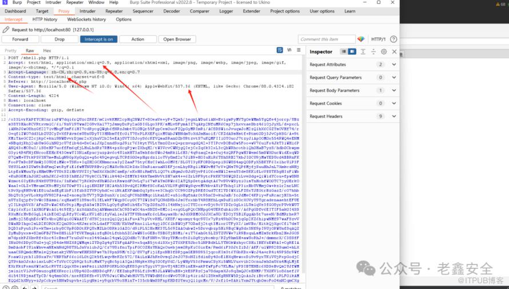
Task: Toggle the \n non-printable characters display
Action: [x=289, y=50]
